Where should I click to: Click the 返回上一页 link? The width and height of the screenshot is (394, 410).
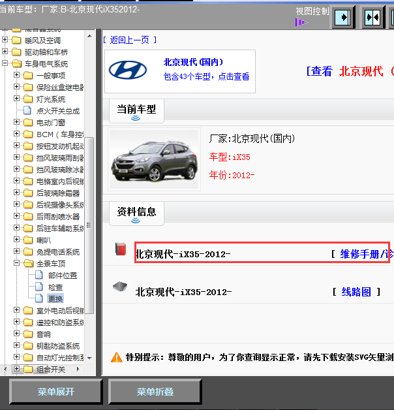tap(130, 40)
